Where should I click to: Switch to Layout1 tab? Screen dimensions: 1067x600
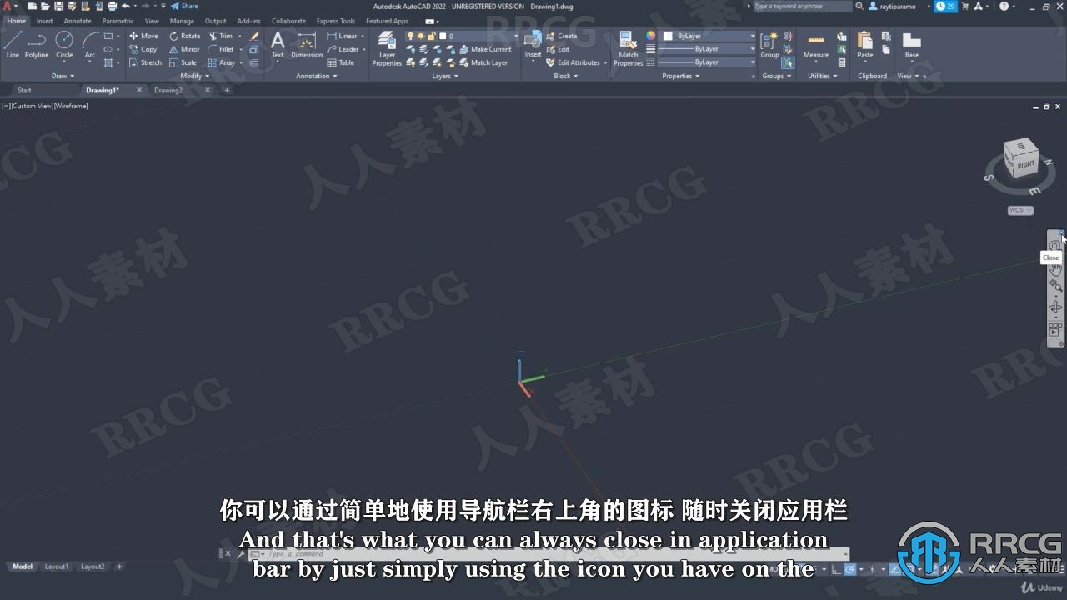click(x=56, y=567)
